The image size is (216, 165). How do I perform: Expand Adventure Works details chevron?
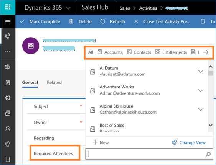[201, 90]
